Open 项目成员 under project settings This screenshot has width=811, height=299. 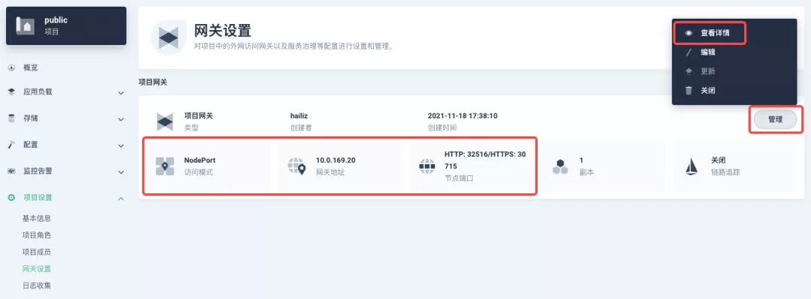37,252
